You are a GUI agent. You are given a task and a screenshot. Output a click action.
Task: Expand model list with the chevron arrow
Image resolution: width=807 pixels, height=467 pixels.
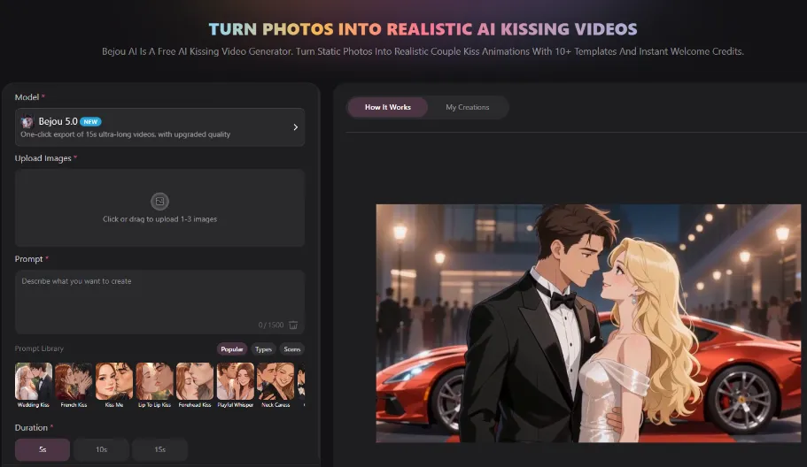click(x=295, y=126)
